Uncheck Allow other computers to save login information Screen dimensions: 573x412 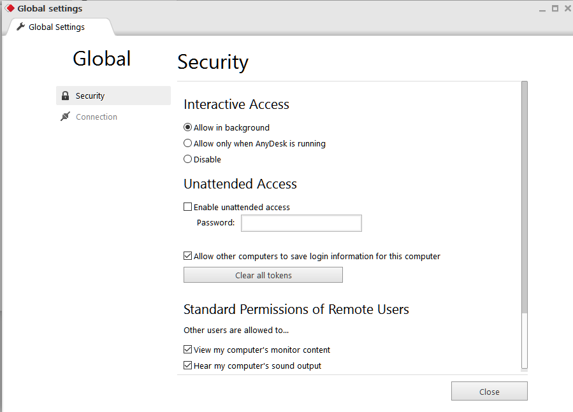[187, 256]
